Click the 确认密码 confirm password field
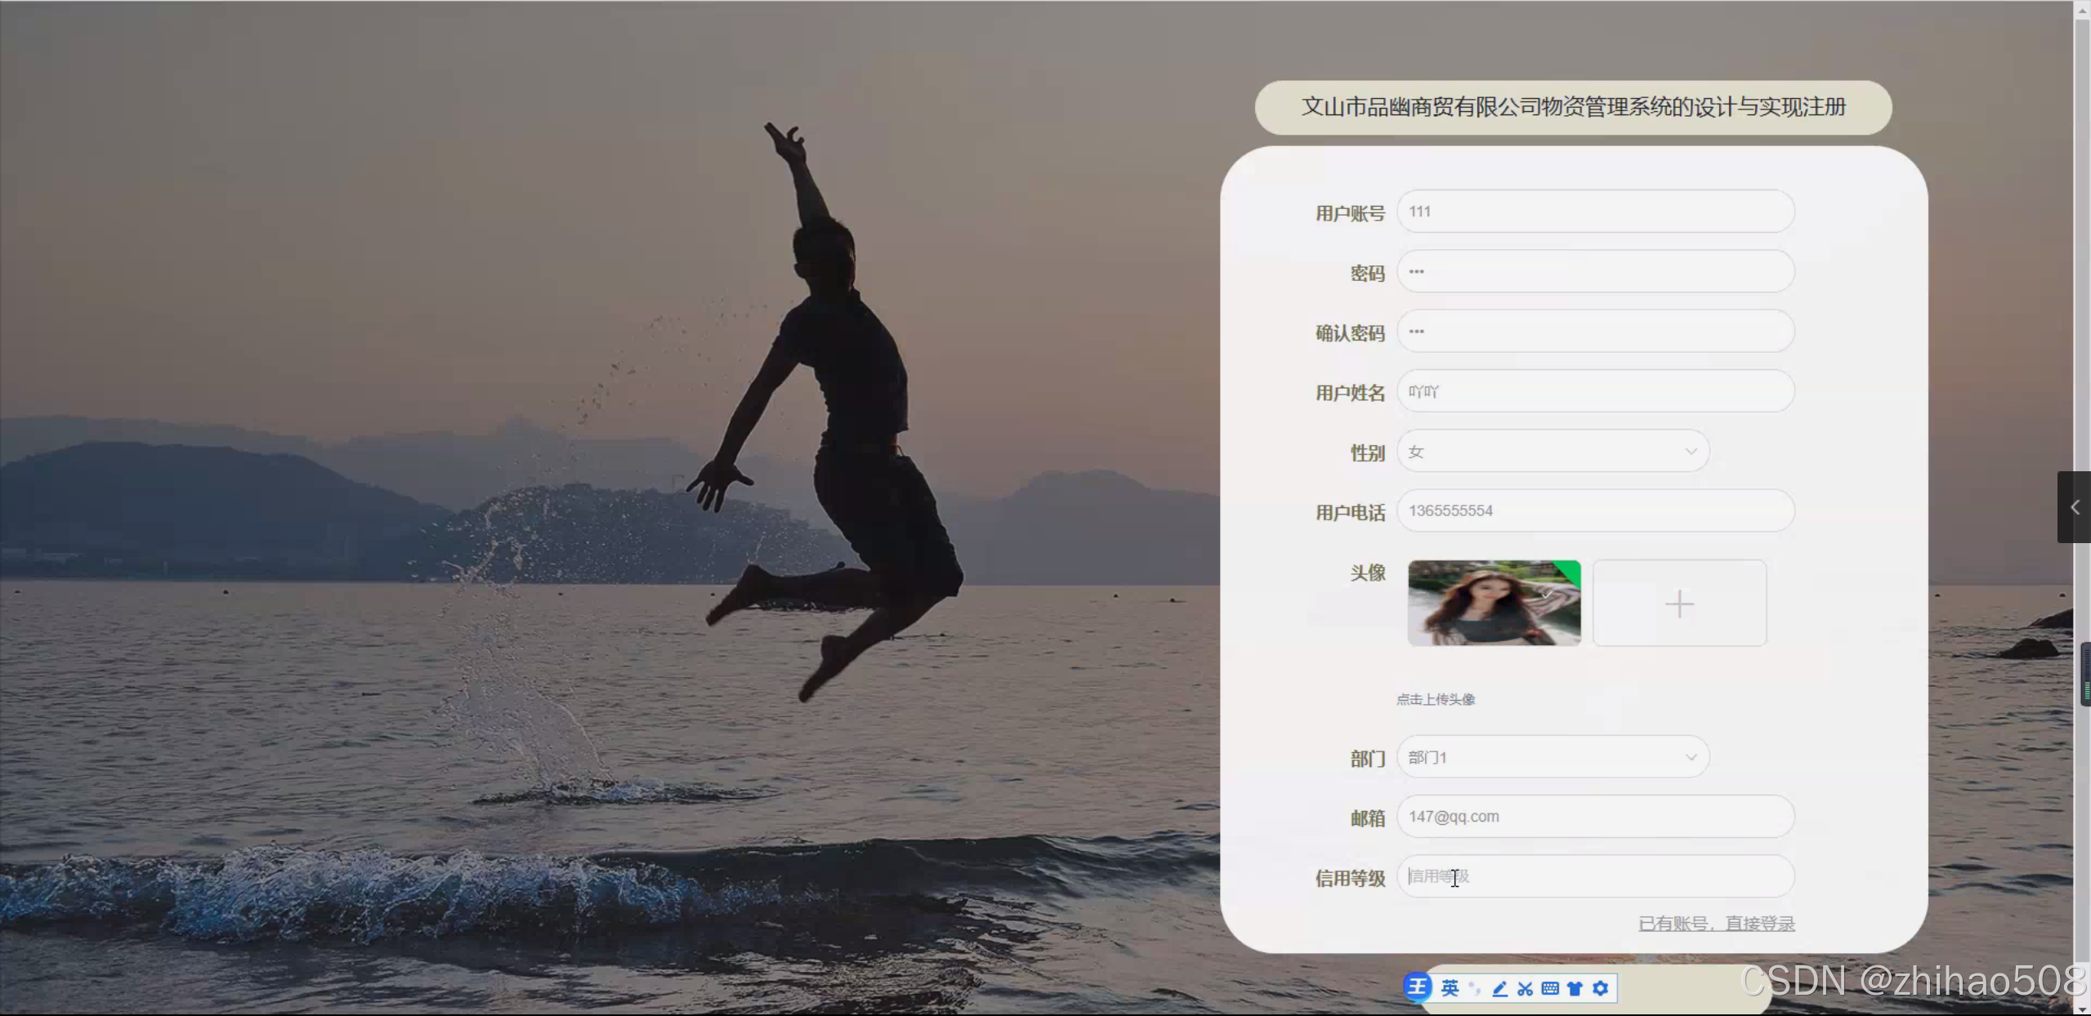 pos(1595,332)
